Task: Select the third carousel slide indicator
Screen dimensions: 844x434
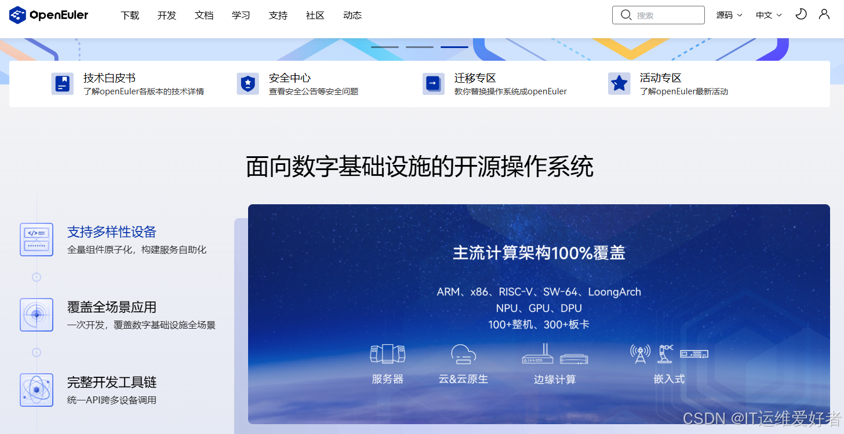Action: (454, 47)
